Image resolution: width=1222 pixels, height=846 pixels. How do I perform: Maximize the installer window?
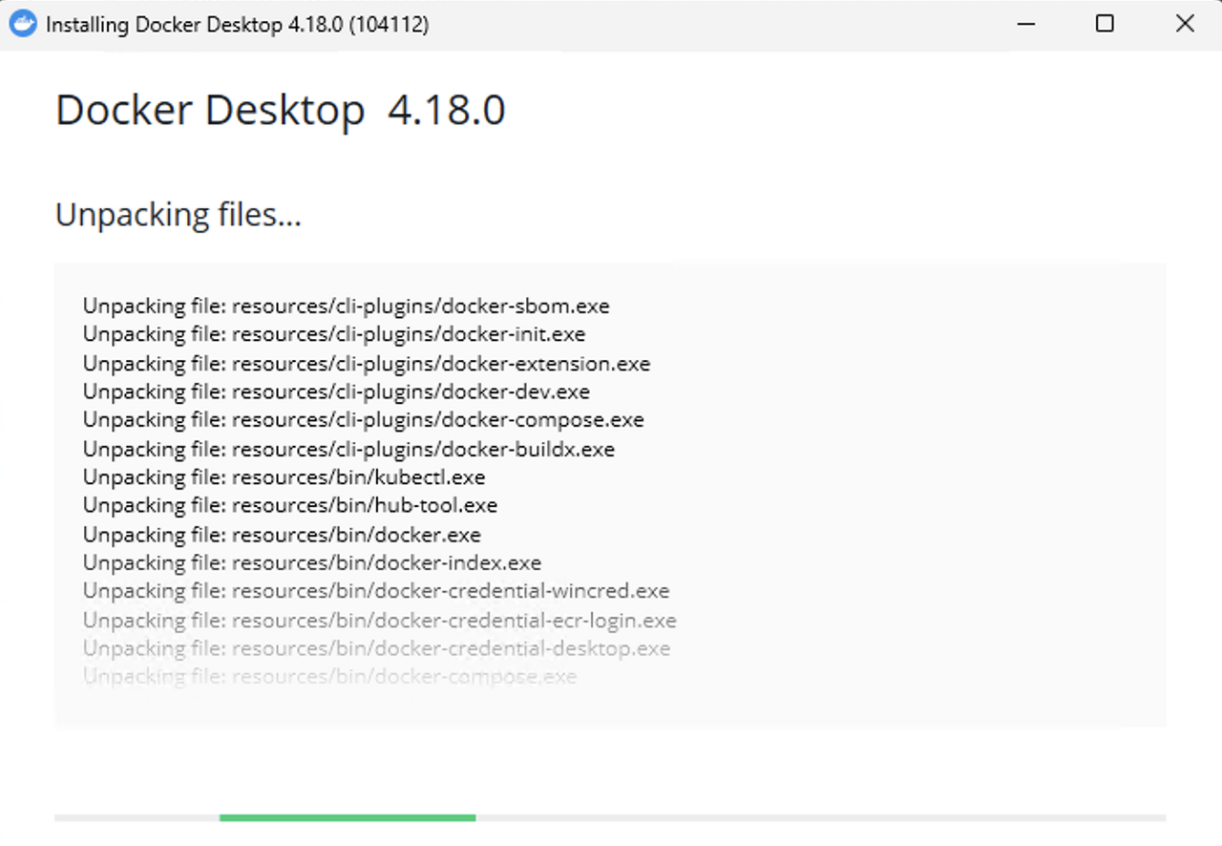pyautogui.click(x=1105, y=24)
